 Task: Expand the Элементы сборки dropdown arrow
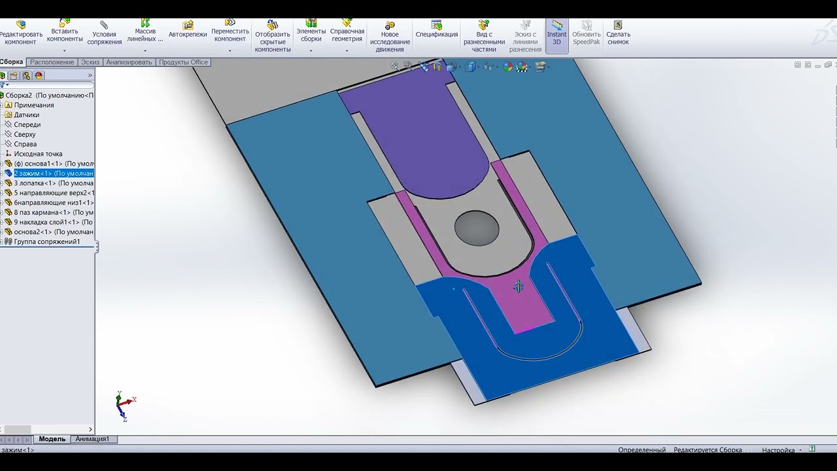311,50
